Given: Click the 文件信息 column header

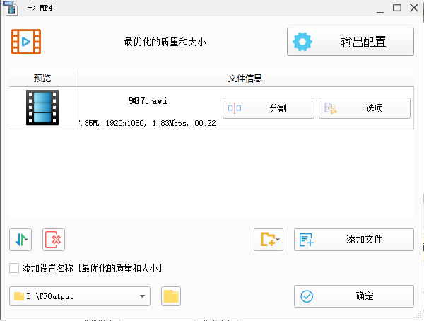Looking at the screenshot, I should click(245, 78).
